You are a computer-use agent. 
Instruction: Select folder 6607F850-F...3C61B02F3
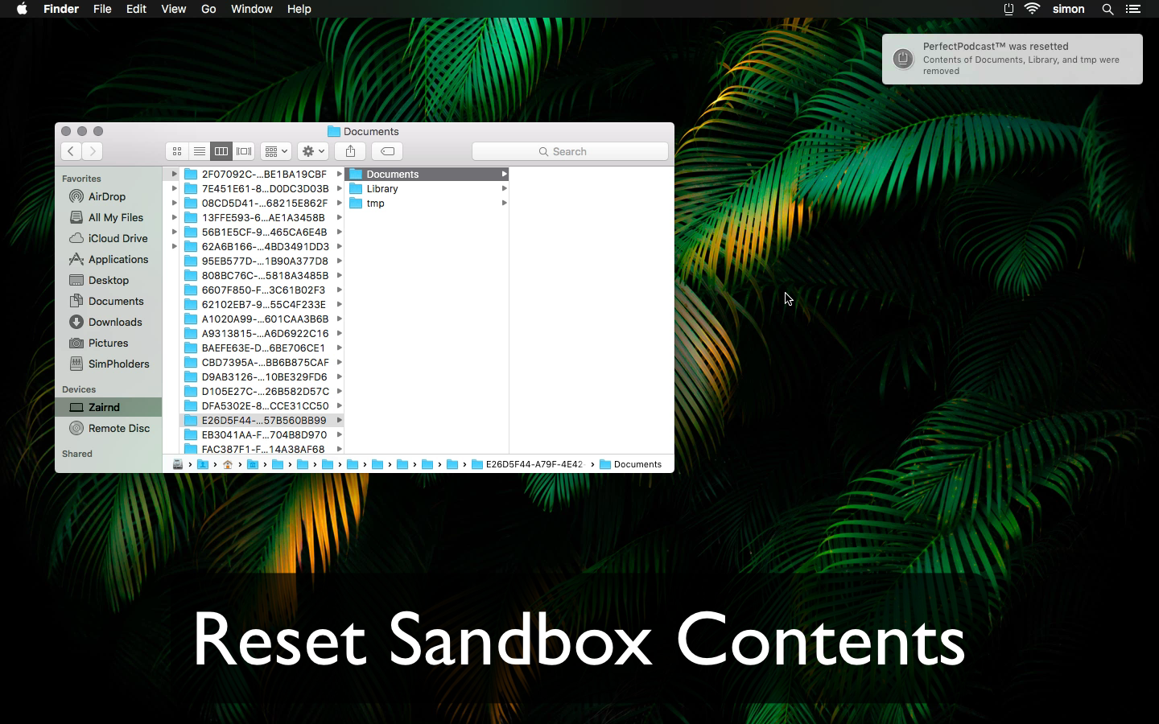pos(262,290)
